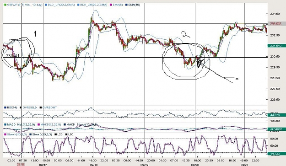This screenshot has height=166, width=286.
Task: Click the 234.50 price axis label
Action: click(275, 14)
